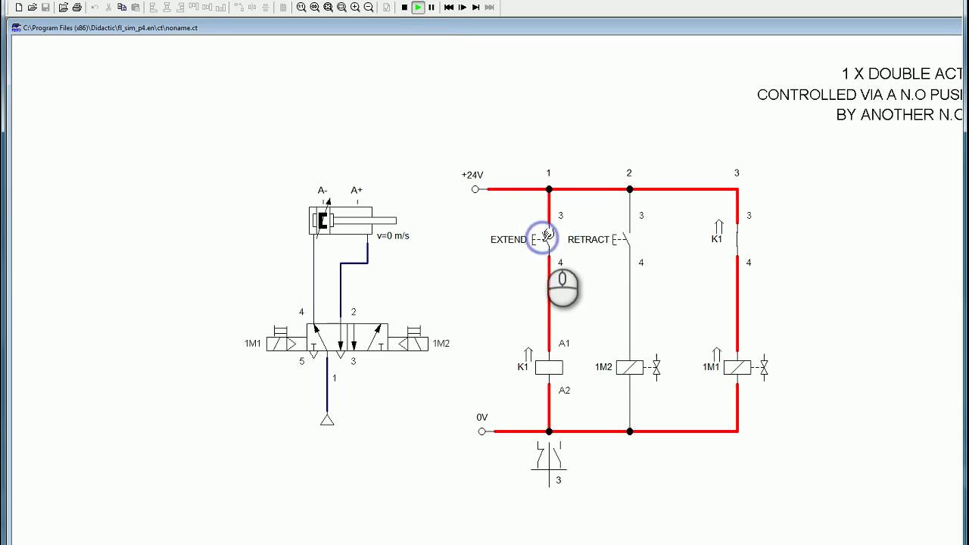
Task: Align selected objects left
Action: 153,8
